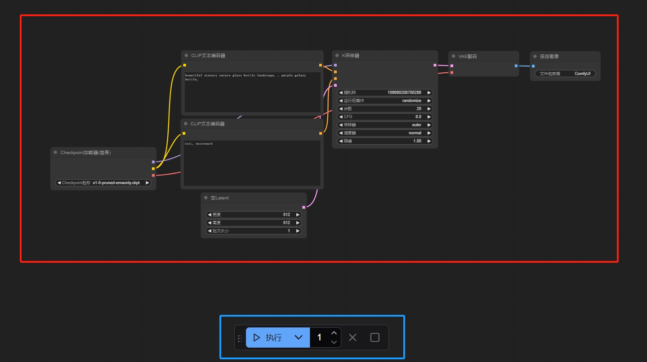Collapse the 空Latent node via its dot
The width and height of the screenshot is (647, 362).
[x=205, y=198]
